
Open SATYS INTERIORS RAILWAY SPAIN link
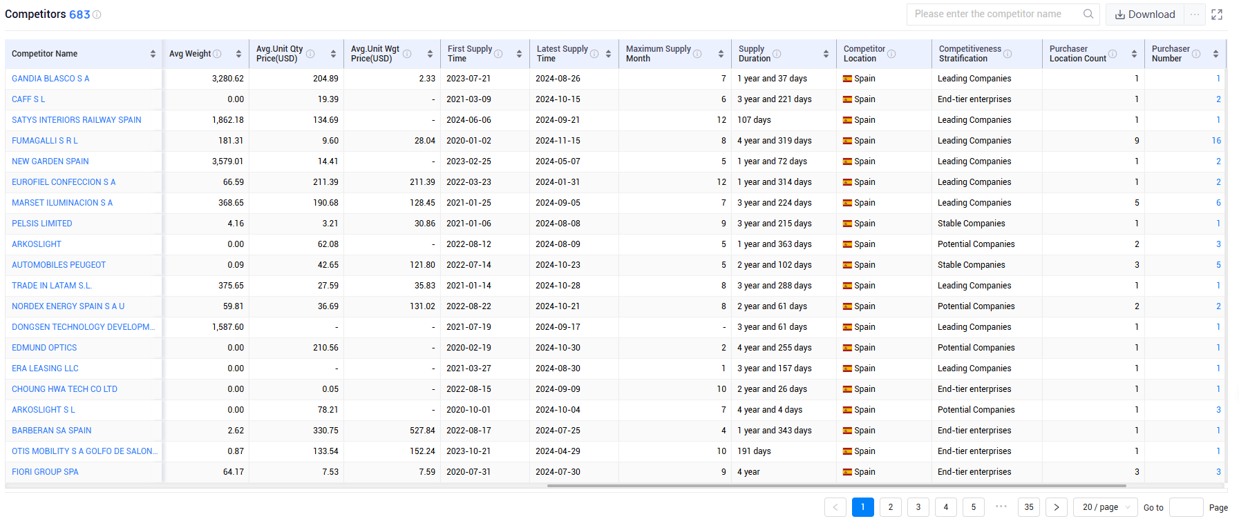pos(77,120)
